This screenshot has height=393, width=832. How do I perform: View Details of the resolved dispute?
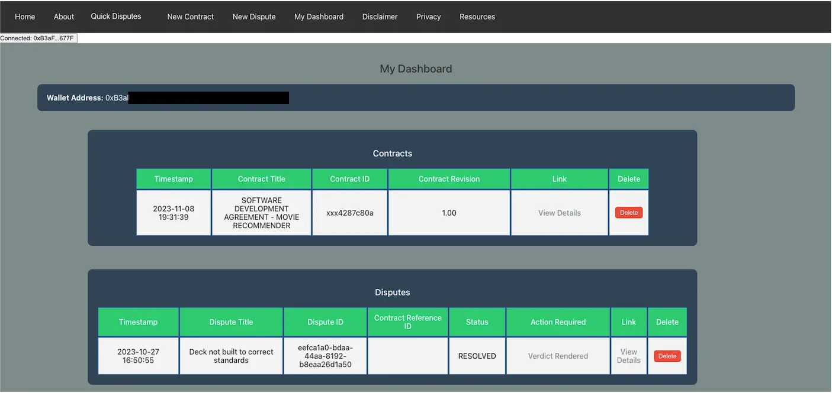628,356
